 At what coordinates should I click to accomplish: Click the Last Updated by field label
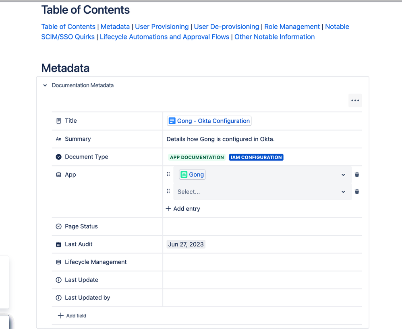click(x=87, y=298)
